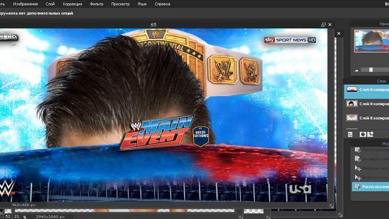Viewport: 389px width, 219px height.
Task: Open the Справка menu
Action: coord(162,4)
